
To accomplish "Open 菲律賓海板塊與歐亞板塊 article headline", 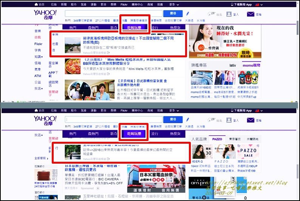I will 128,40.
